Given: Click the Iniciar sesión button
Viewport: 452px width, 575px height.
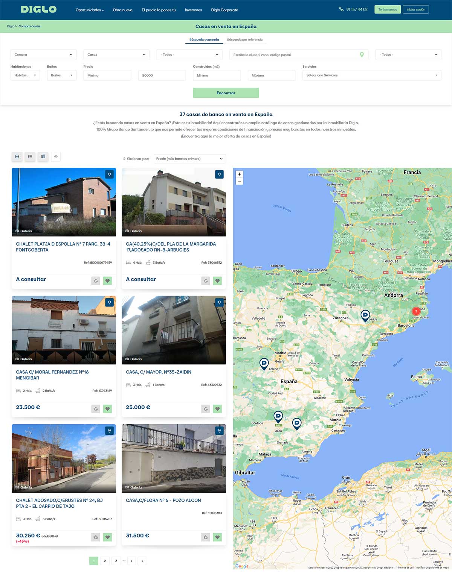Looking at the screenshot, I should 415,9.
